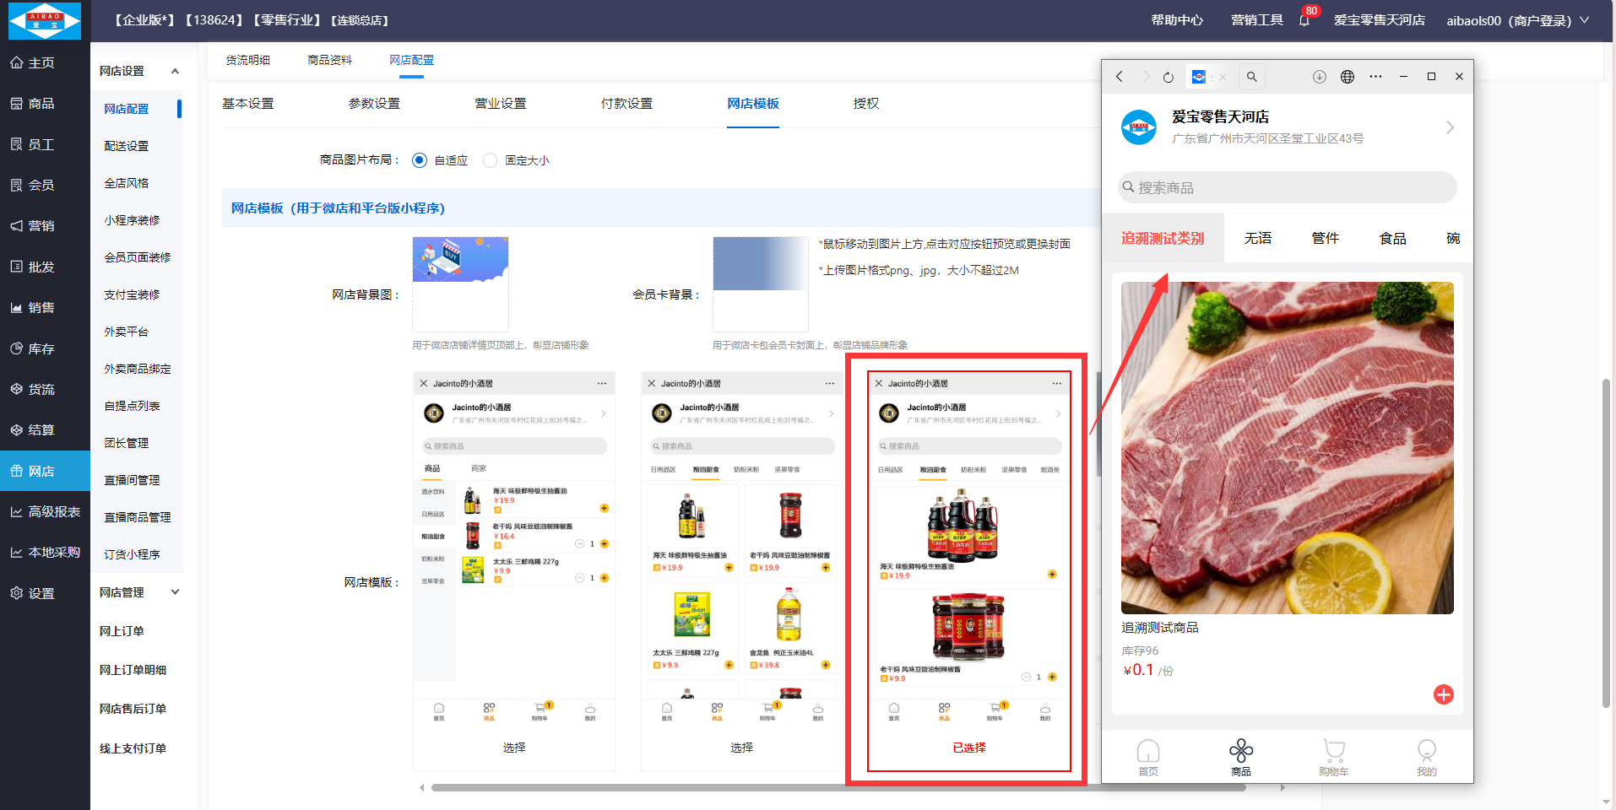
Task: Switch to the 付款设置 tab
Action: [626, 104]
